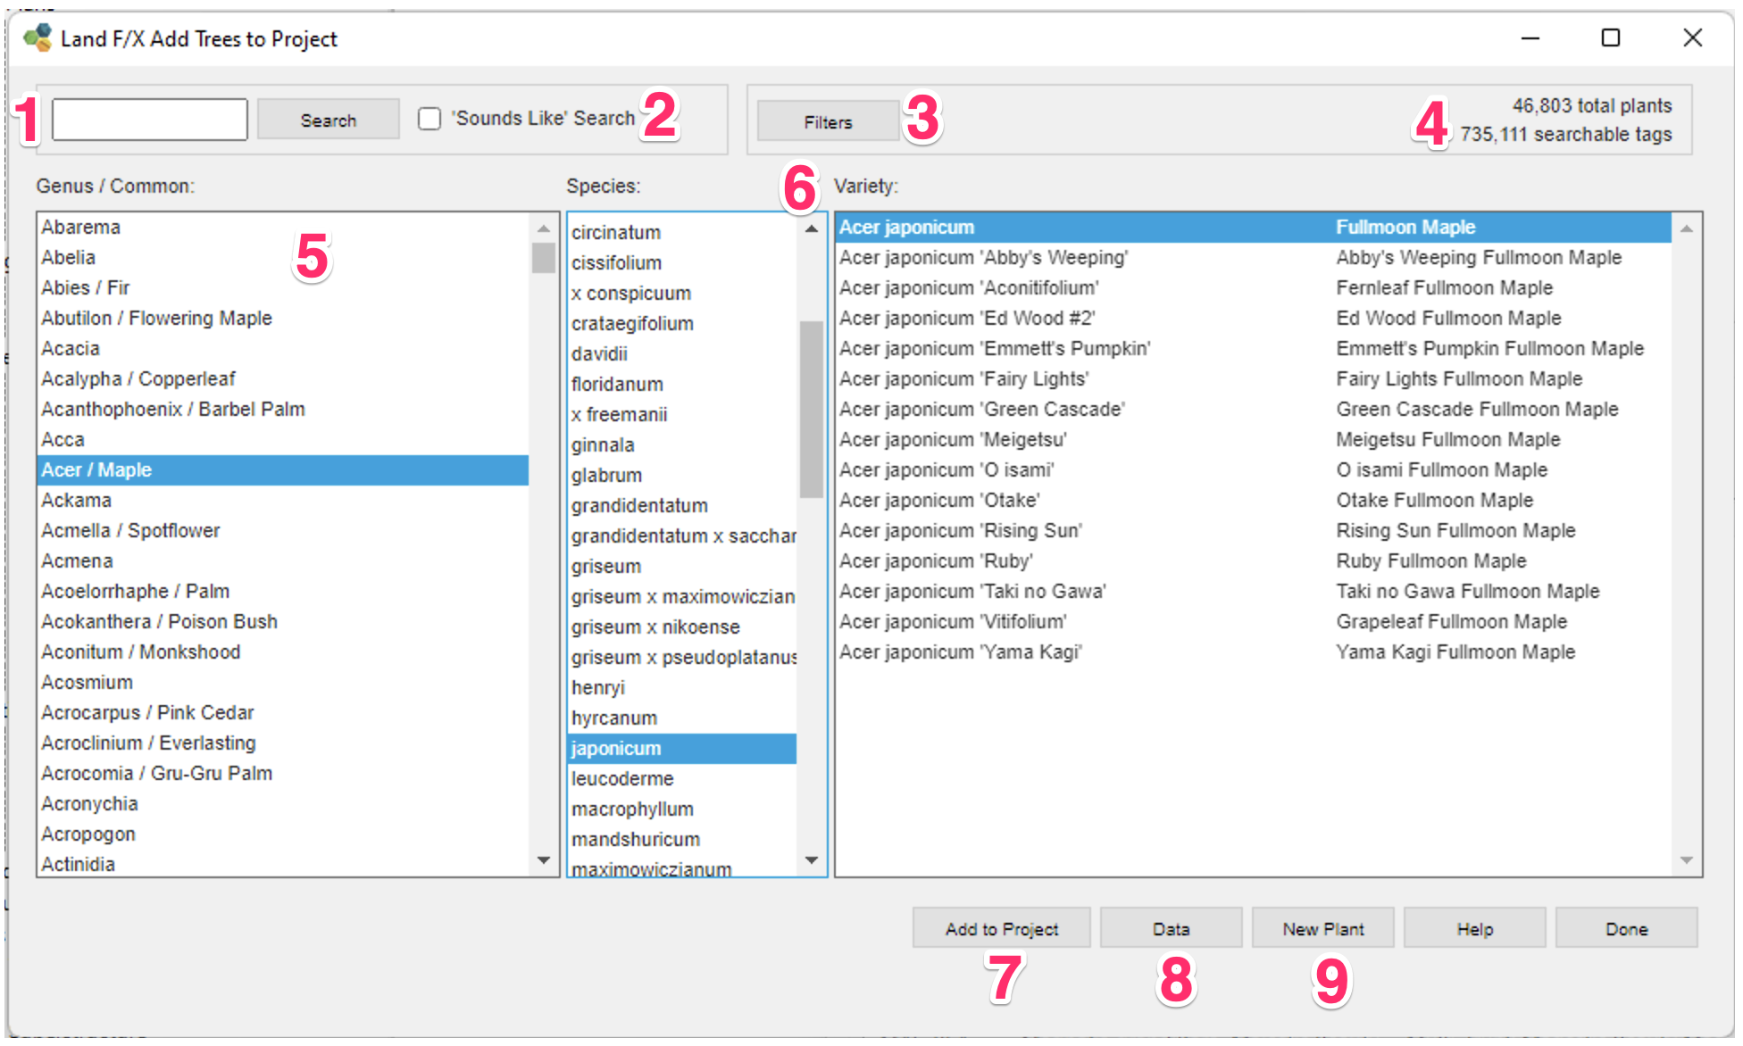Select Acmella / Spotflower
The width and height of the screenshot is (1743, 1046).
point(283,531)
